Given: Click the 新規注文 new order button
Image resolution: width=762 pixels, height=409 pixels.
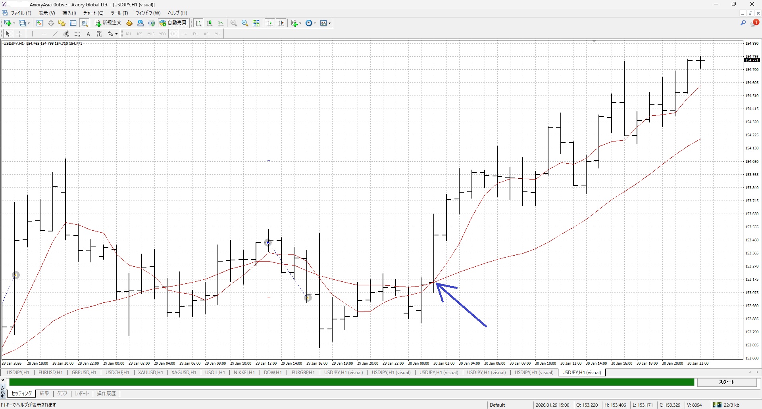Looking at the screenshot, I should 108,23.
